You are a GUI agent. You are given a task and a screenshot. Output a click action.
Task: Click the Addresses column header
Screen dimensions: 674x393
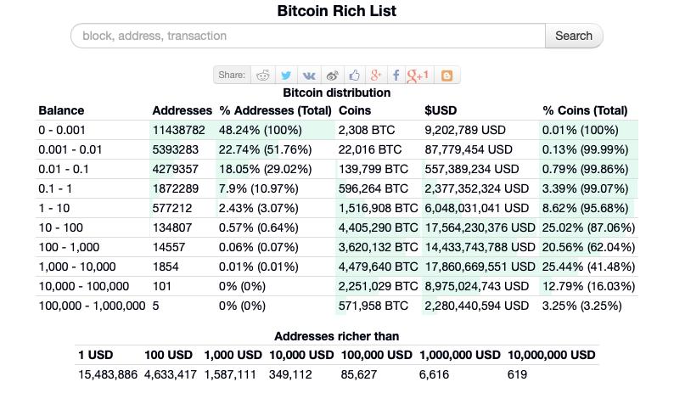pos(182,110)
